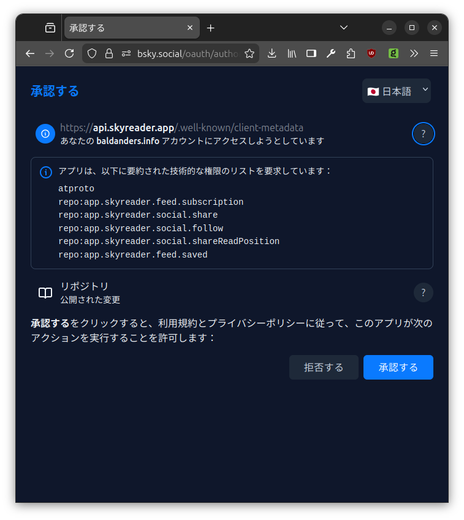Screen dimensions: 464x520
Task: Toggle the sidebar icon in toolbar
Action: pos(311,53)
